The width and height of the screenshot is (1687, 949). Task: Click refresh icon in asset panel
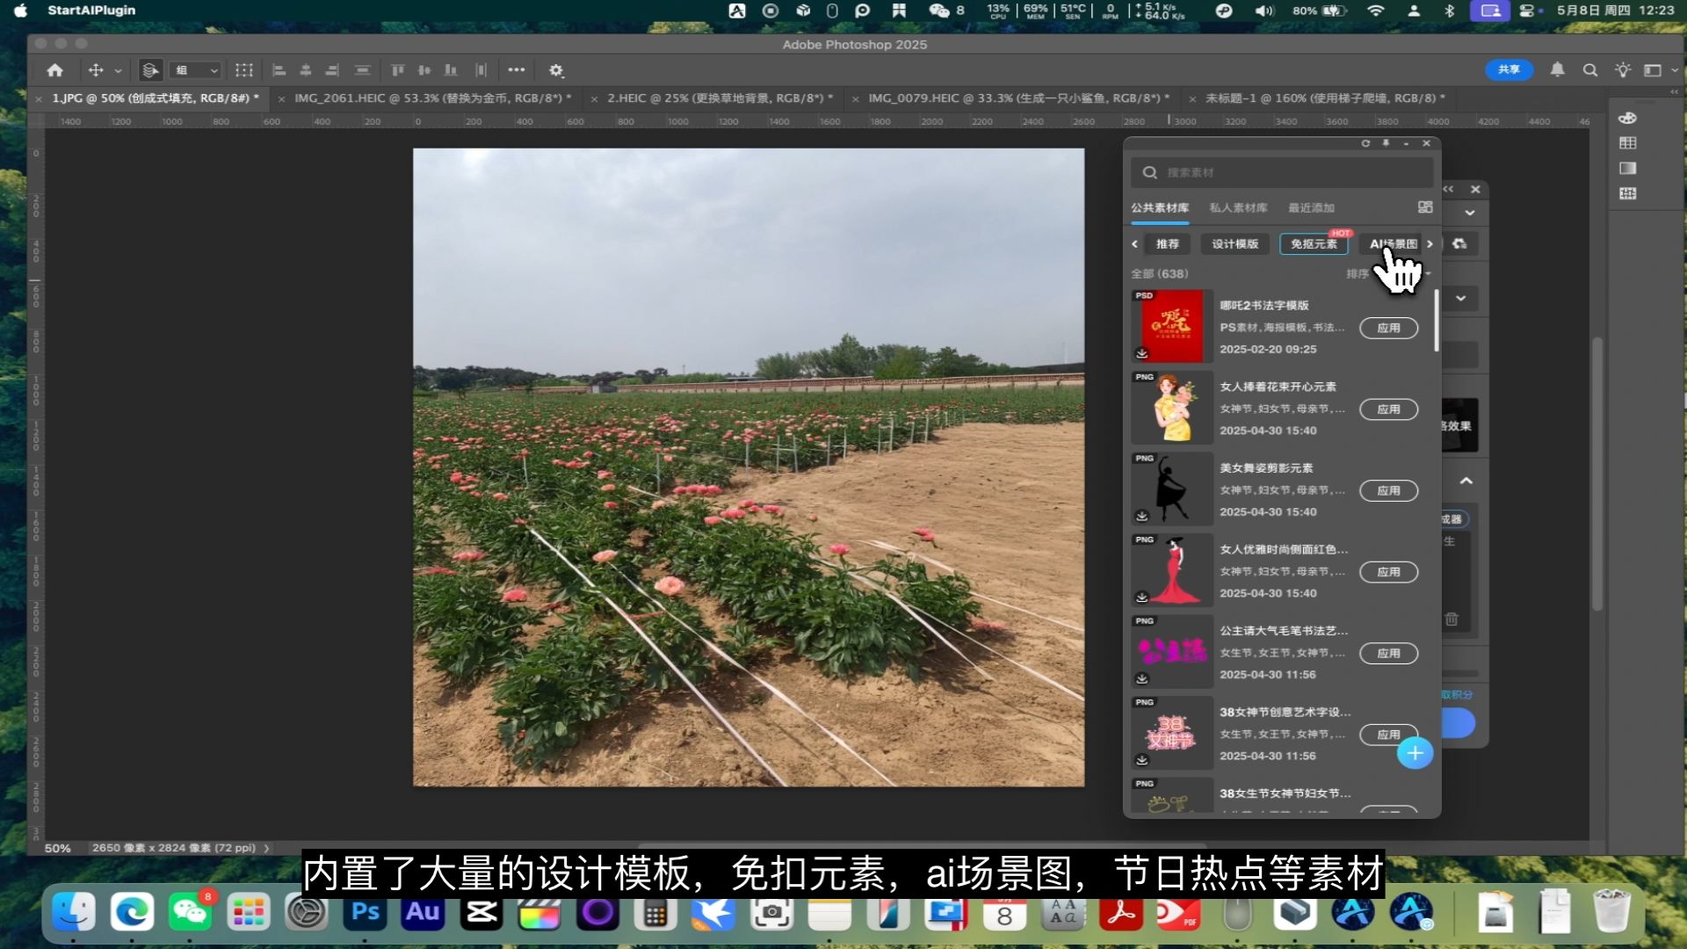pos(1365,143)
